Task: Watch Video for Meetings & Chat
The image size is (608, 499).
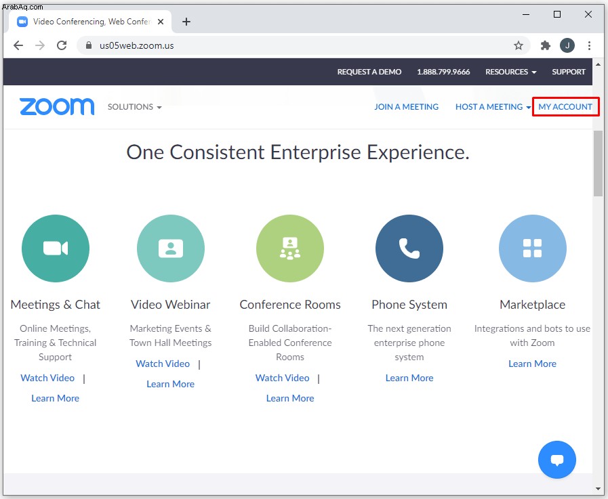Action: [47, 378]
